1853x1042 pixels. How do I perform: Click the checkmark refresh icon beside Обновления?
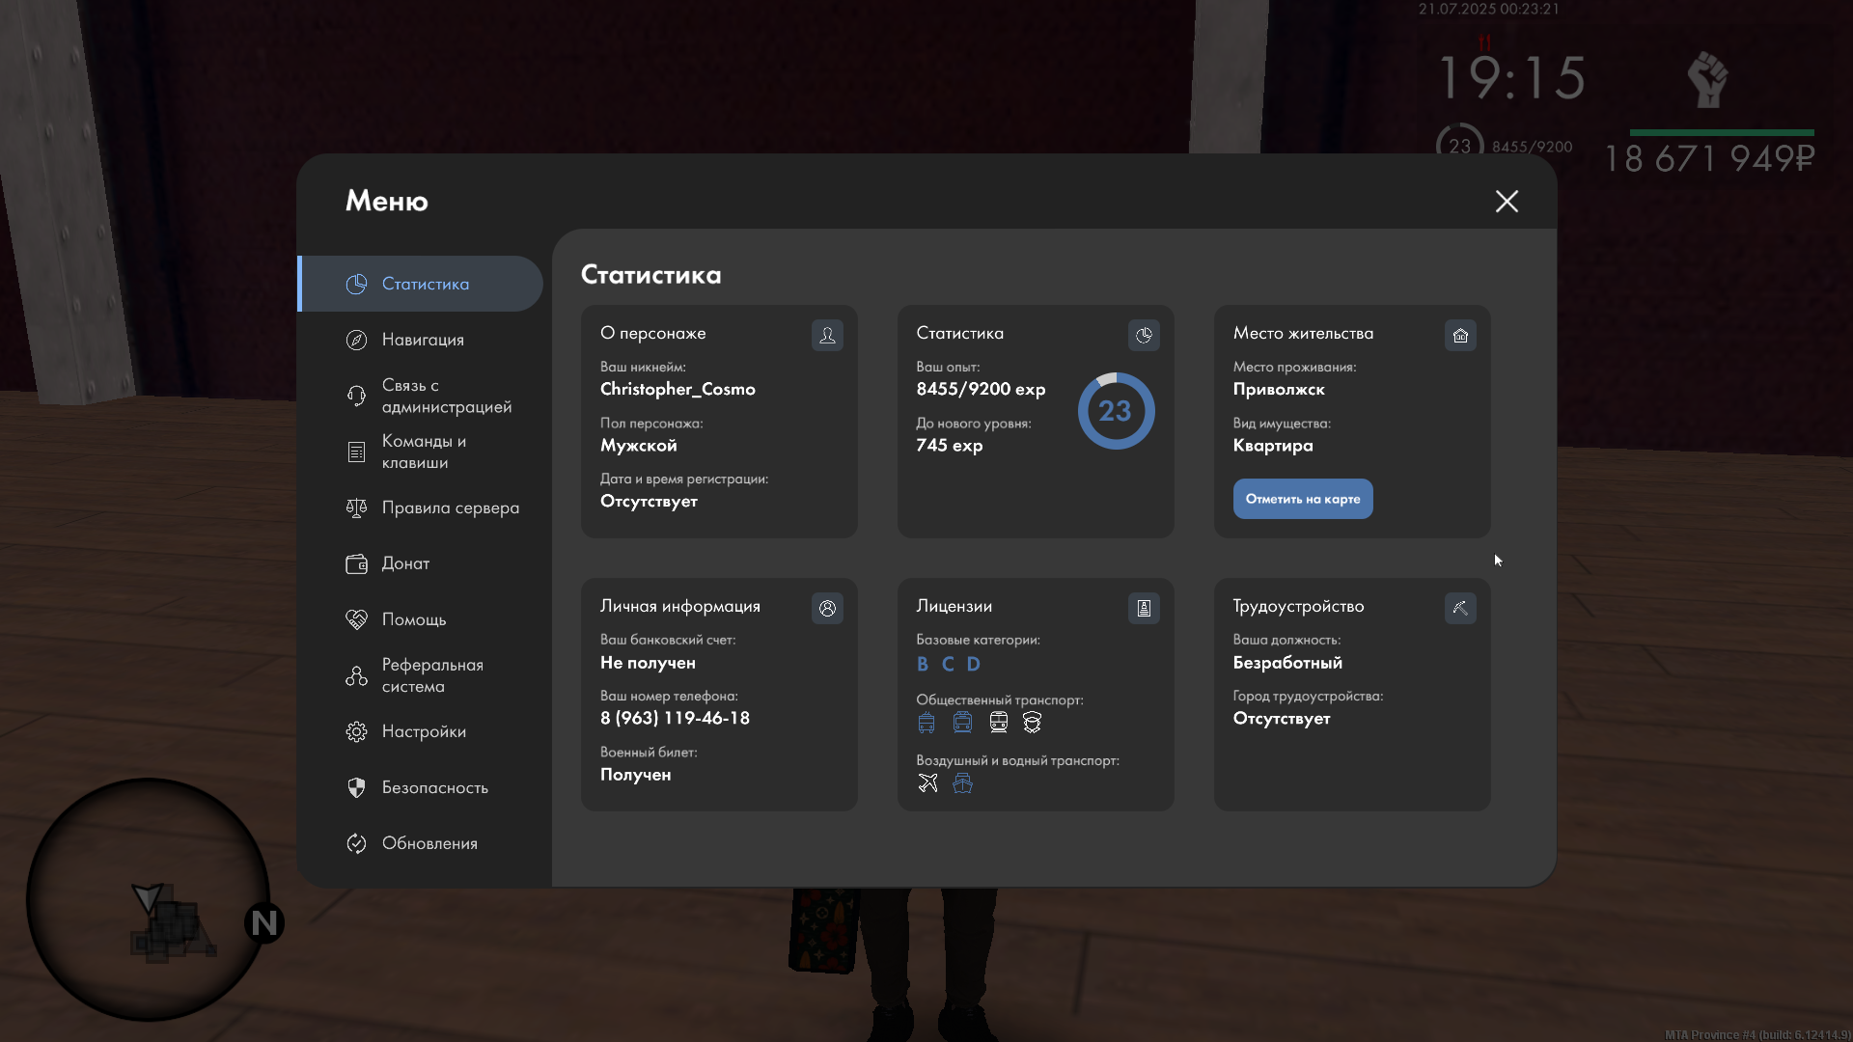(x=356, y=843)
